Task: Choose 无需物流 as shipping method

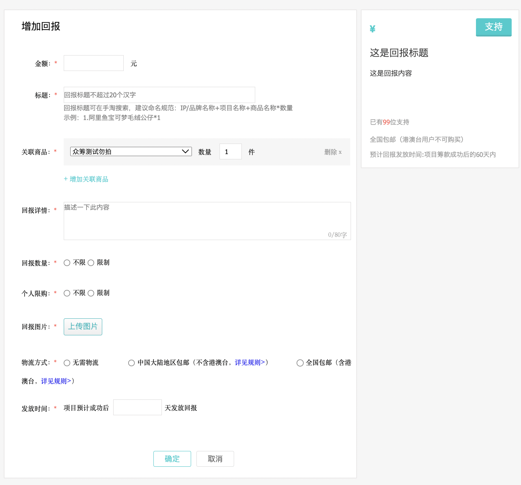Action: click(x=67, y=363)
